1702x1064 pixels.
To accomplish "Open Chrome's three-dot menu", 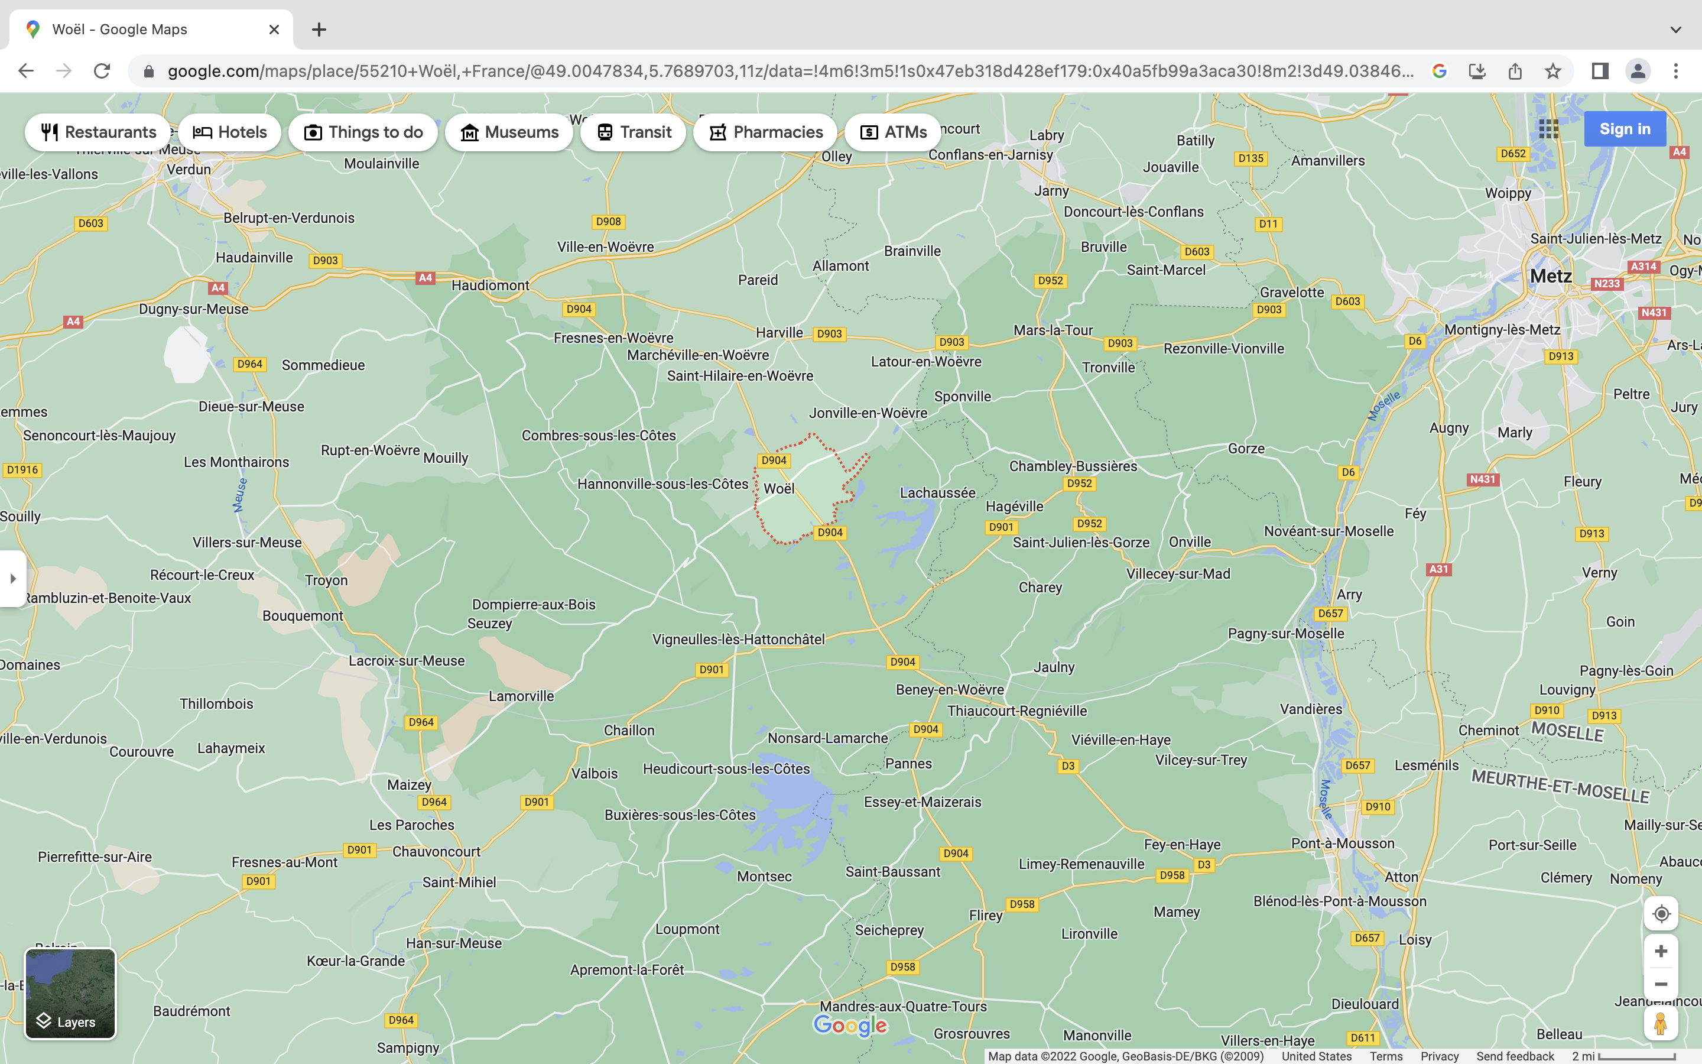I will (1676, 71).
